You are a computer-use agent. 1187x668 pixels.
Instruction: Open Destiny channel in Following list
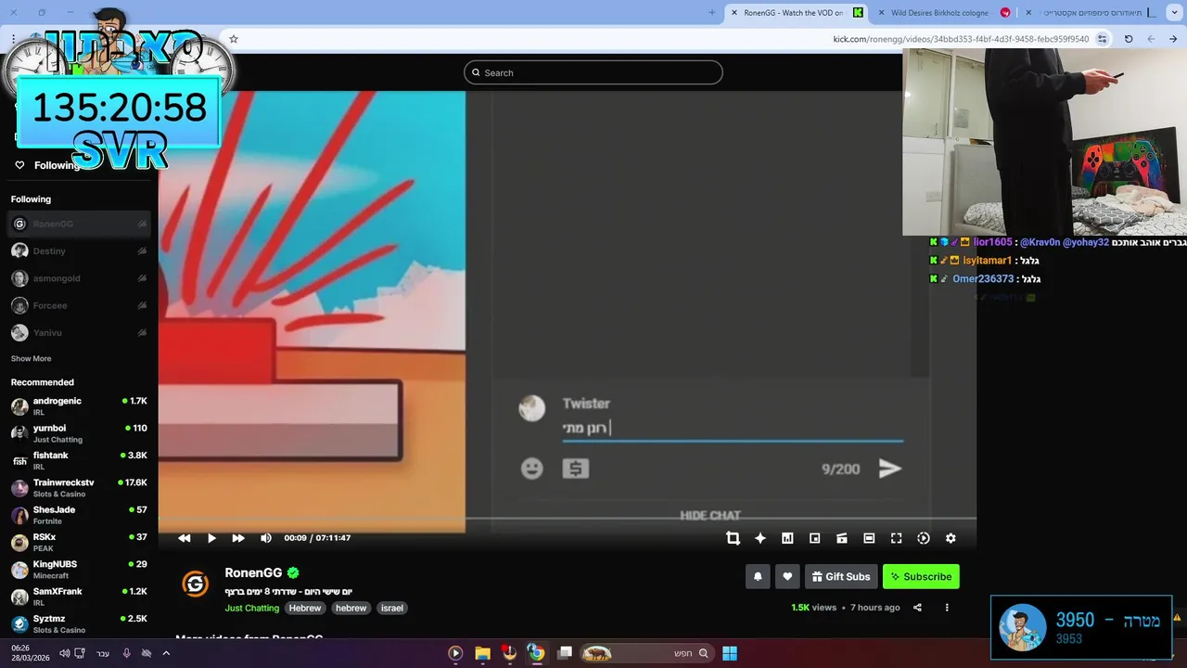click(x=79, y=251)
